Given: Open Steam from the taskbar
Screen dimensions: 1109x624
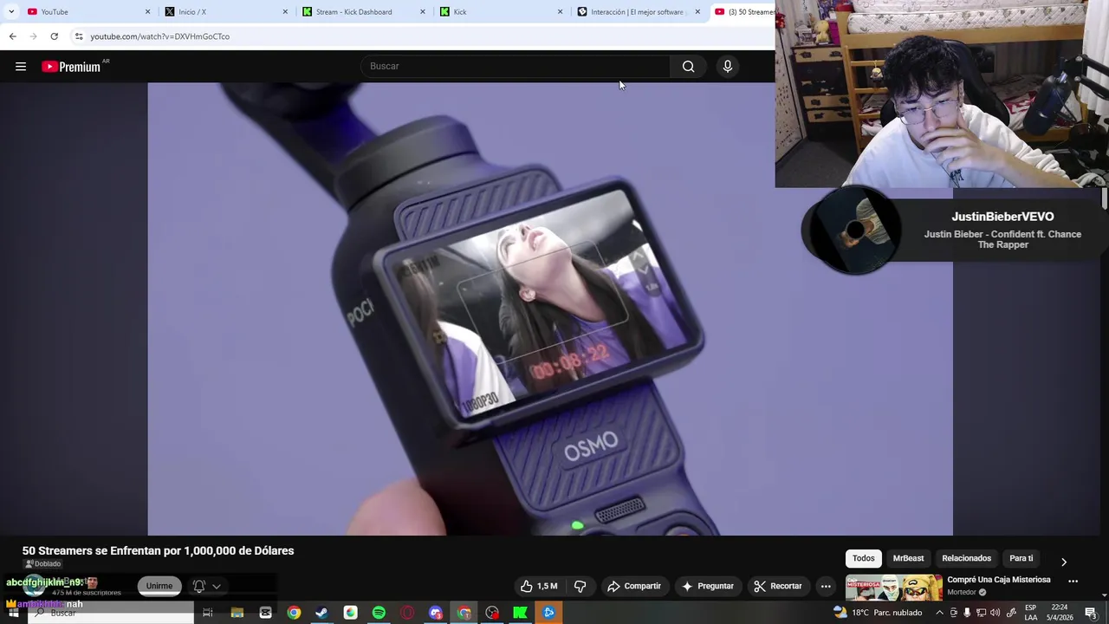Looking at the screenshot, I should (x=321, y=613).
